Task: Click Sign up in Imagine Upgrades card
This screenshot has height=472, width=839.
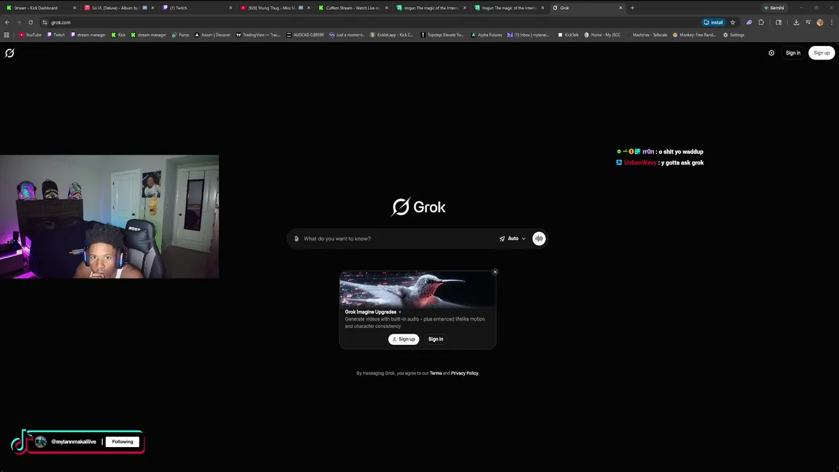Action: [x=403, y=339]
